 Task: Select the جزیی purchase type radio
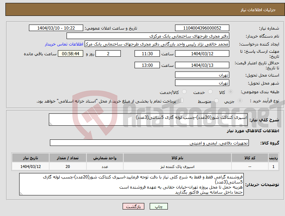tap(240, 100)
